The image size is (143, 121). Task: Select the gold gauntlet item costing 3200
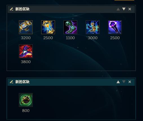pos(26,27)
